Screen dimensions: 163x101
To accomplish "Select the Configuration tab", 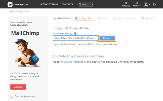I will 84,18.
